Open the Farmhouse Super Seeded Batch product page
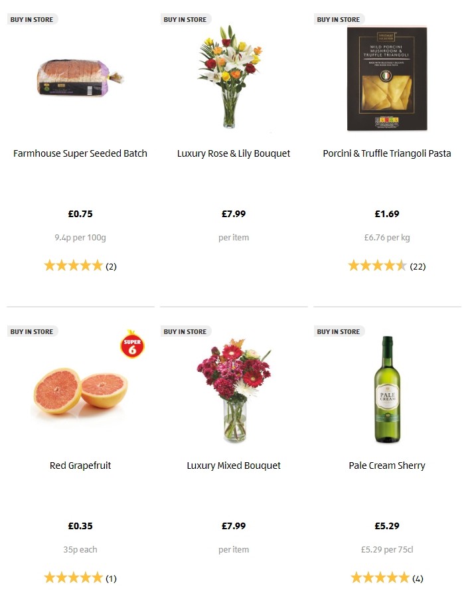The height and width of the screenshot is (593, 470). [80, 153]
